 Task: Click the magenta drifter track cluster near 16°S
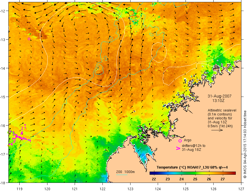19,135
